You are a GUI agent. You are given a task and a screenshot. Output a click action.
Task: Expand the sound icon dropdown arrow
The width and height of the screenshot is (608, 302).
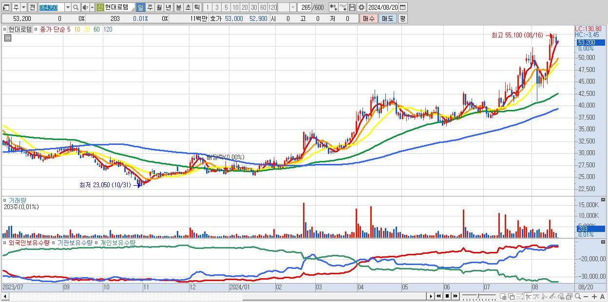tap(92, 7)
